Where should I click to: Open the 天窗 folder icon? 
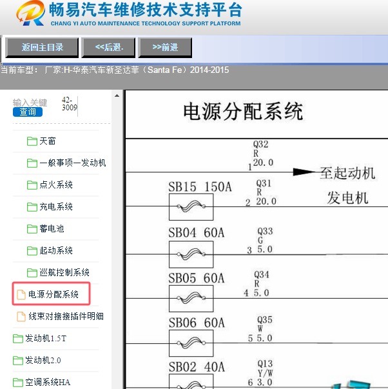[x=32, y=141]
